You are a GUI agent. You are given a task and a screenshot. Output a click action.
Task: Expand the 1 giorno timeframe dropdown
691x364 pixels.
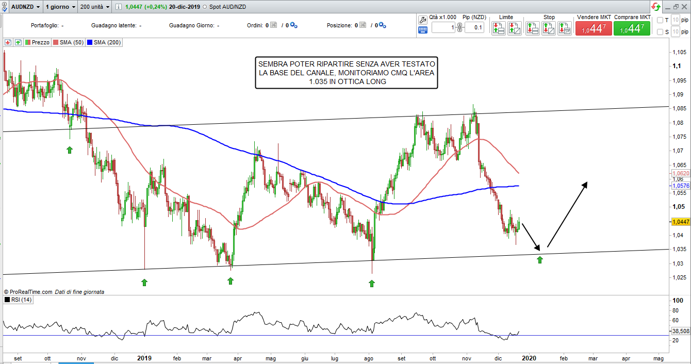59,7
